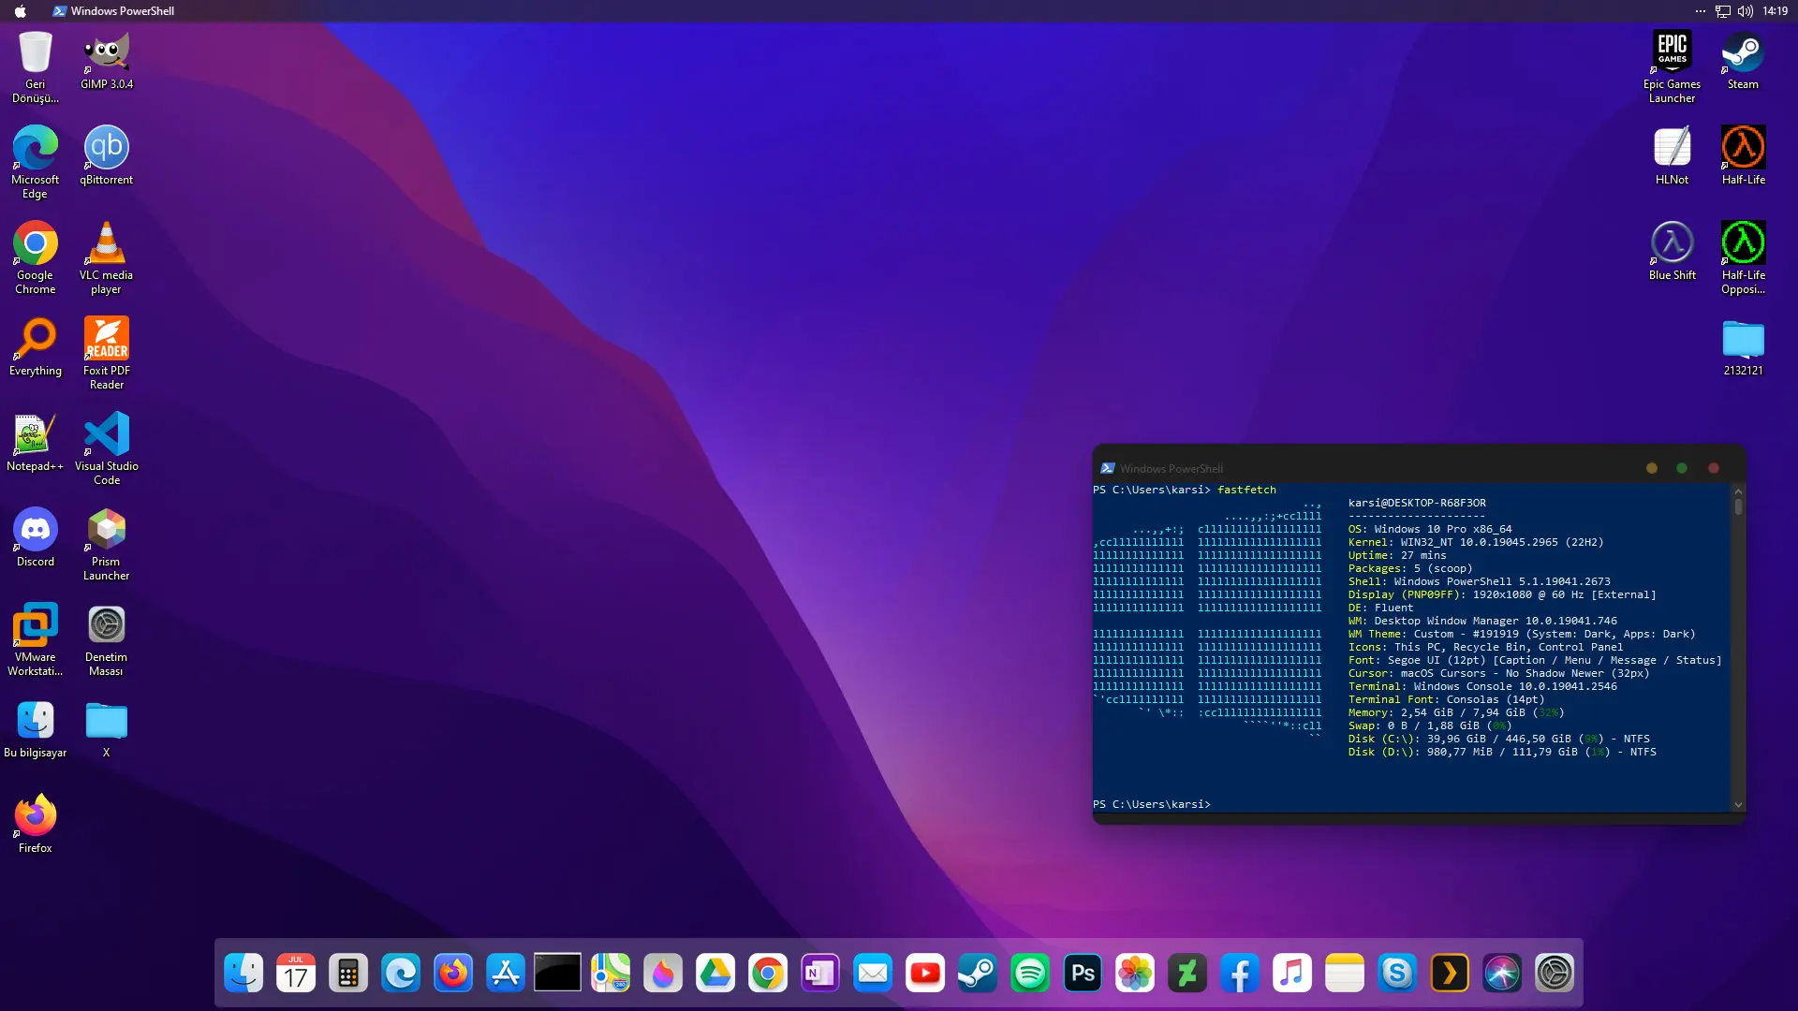
Task: Select the Notepad++ desktop shortcut
Action: coord(36,442)
